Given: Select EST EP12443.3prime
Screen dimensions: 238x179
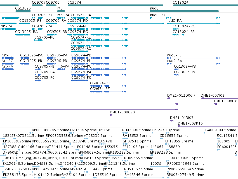Looking at the screenshot, I should (166, 130).
